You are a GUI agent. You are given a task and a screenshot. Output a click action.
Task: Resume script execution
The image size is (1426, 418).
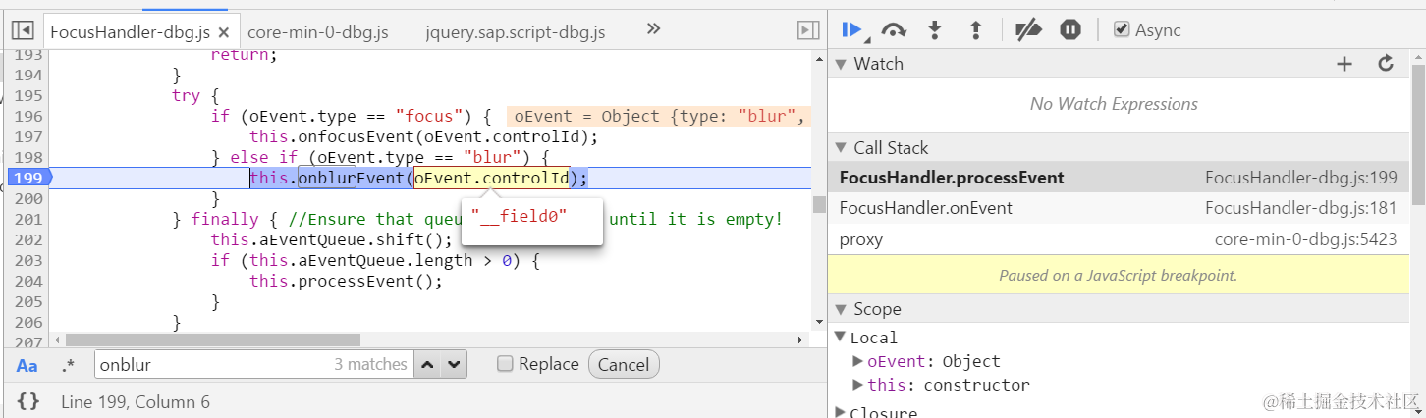click(852, 30)
